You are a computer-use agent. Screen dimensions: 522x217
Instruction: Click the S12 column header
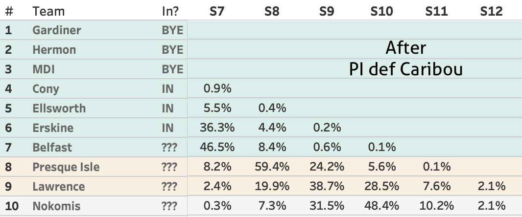491,11
